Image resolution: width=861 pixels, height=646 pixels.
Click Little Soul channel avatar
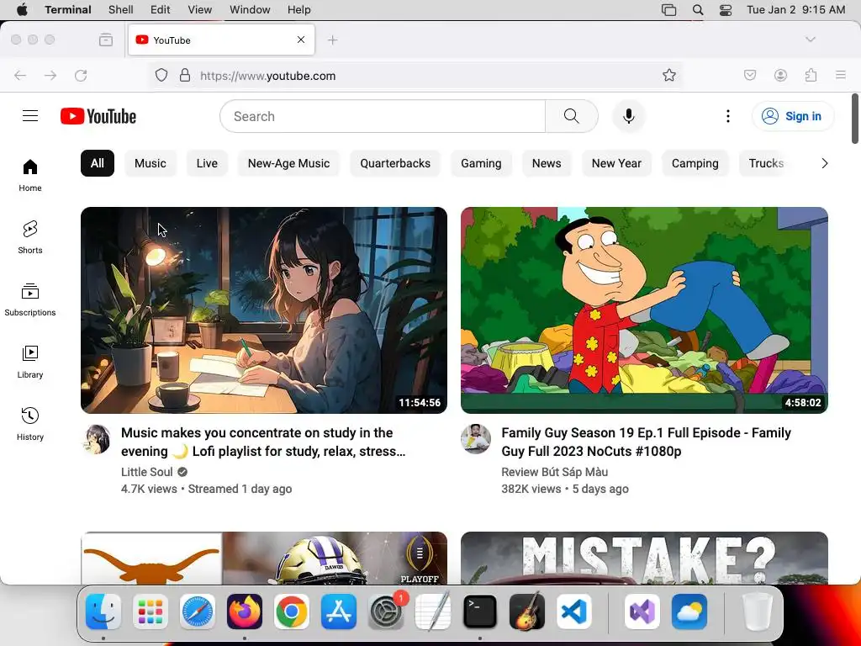[x=97, y=438]
